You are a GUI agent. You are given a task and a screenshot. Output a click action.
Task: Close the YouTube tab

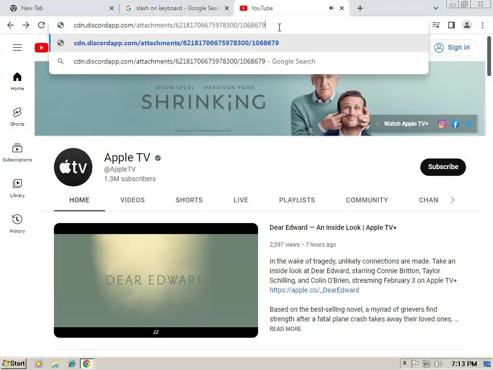pyautogui.click(x=342, y=8)
